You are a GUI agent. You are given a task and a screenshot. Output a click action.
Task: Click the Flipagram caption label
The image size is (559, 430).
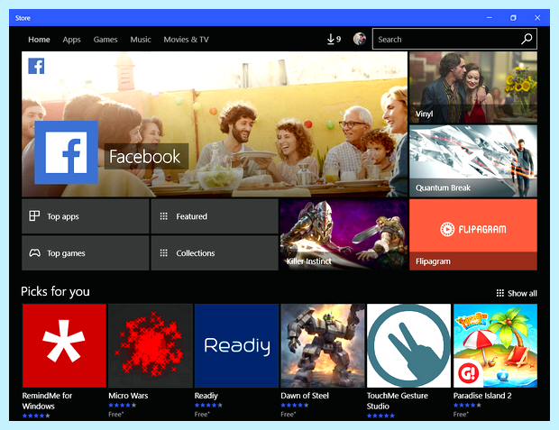tap(433, 261)
